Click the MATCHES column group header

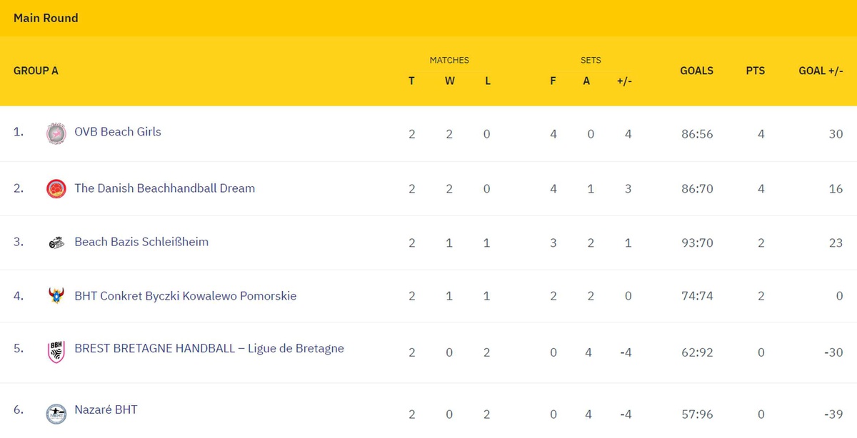point(449,61)
